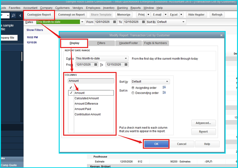Check the Contribution Amount column
Image resolution: width=238 pixels, height=168 pixels.
pyautogui.click(x=71, y=114)
